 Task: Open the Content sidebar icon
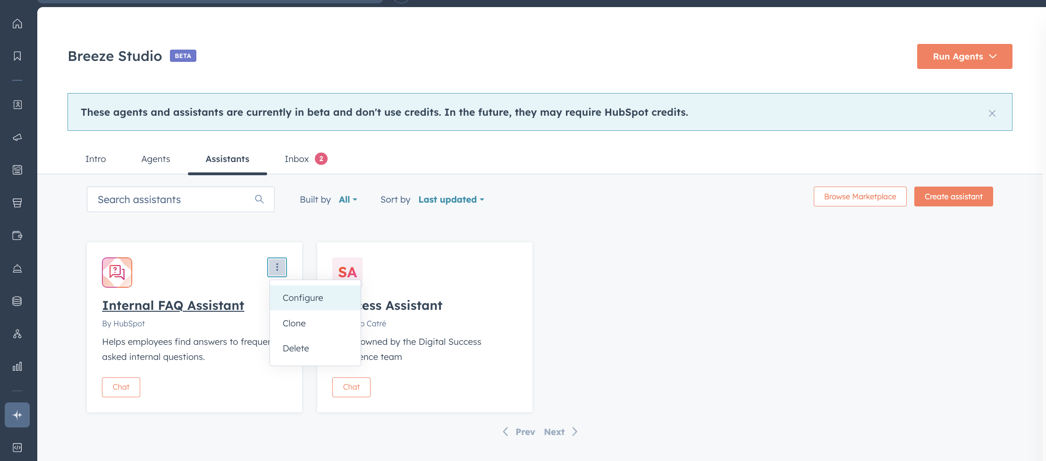pos(17,170)
